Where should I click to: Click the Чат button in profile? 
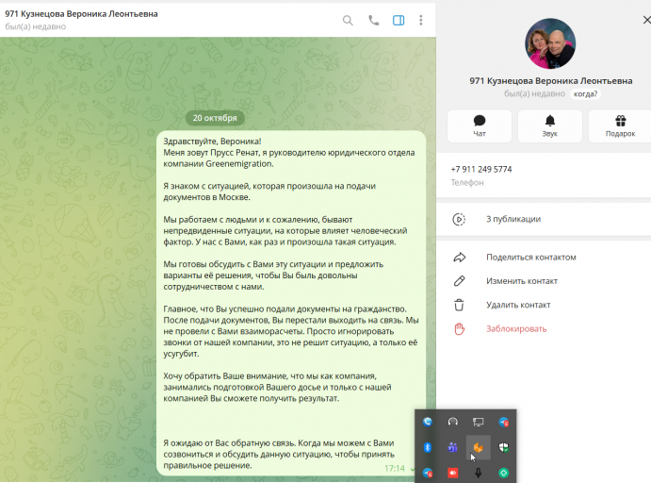480,126
